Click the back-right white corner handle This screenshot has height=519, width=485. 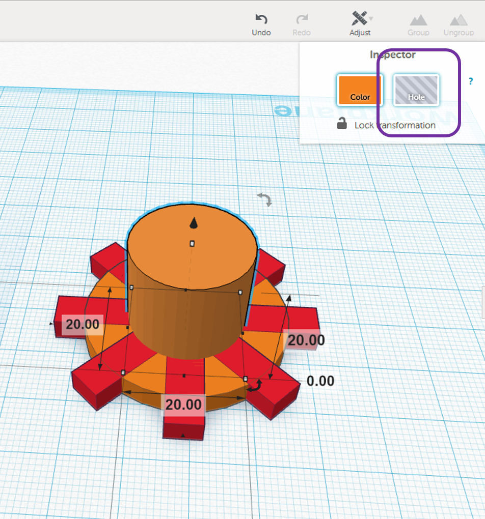(x=240, y=292)
